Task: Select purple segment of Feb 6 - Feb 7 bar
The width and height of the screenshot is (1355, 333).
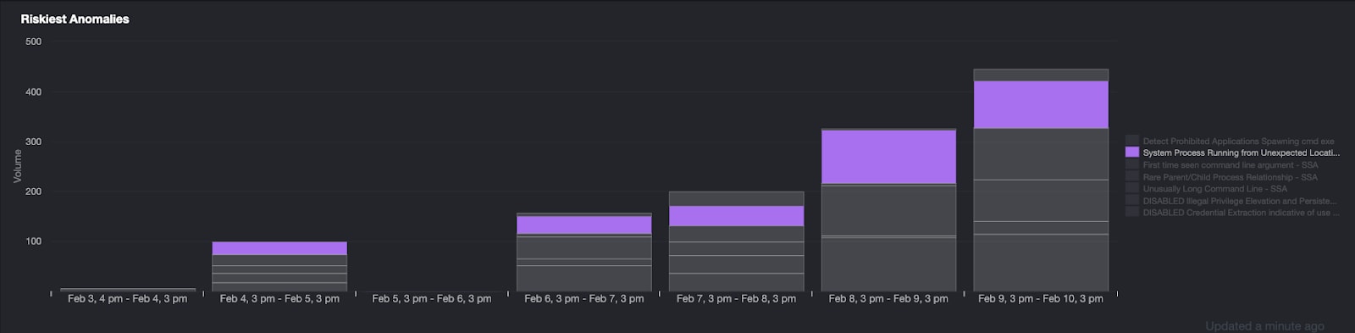Action: pos(583,225)
